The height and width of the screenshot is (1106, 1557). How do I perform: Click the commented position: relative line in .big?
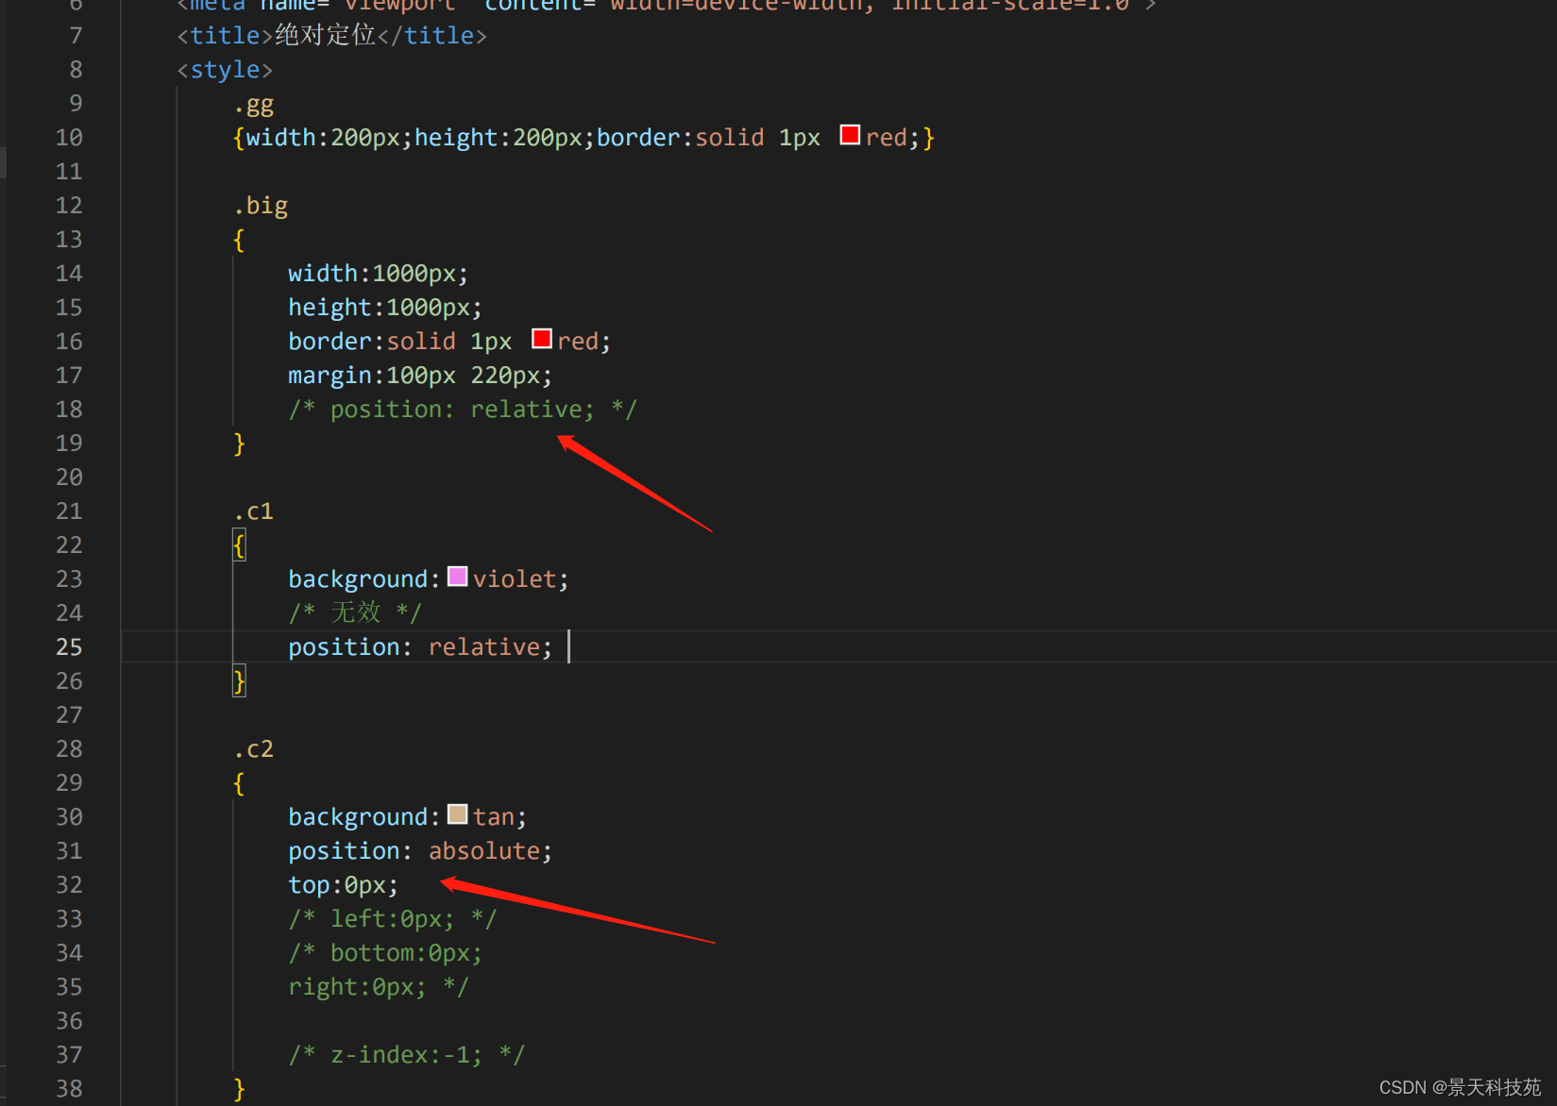[x=463, y=410]
